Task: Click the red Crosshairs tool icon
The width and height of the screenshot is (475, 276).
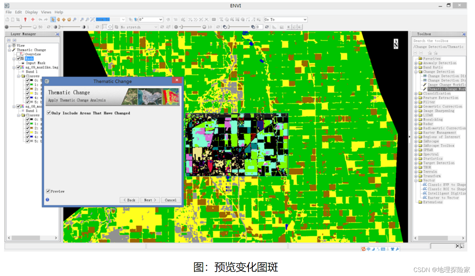Action: (33, 20)
